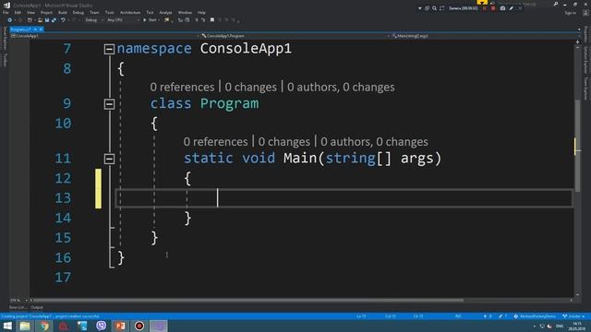Click Main method CodeLens 0 authors, 0 changes
Viewport: 591px width, 332px height.
374,141
